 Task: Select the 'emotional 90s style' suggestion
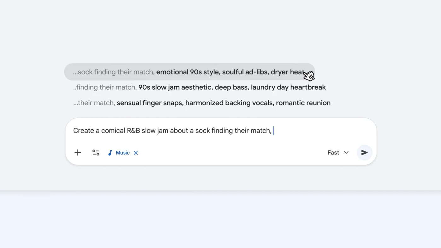(x=188, y=72)
